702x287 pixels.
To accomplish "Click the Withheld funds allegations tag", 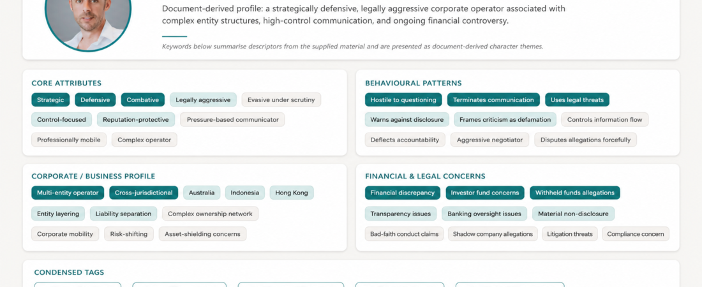I will pyautogui.click(x=575, y=193).
